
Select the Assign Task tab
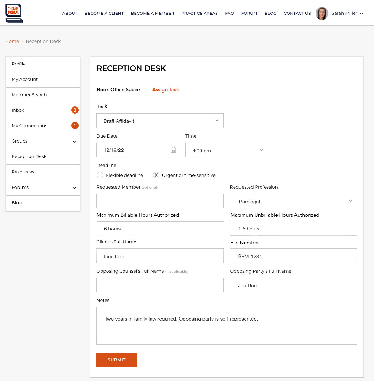[x=165, y=90]
